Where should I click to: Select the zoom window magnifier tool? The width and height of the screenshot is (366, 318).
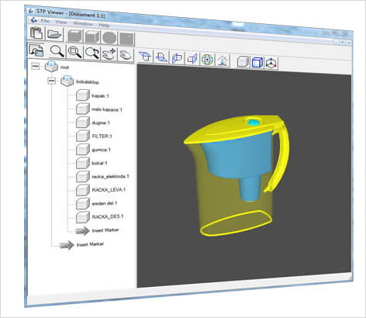tap(74, 52)
